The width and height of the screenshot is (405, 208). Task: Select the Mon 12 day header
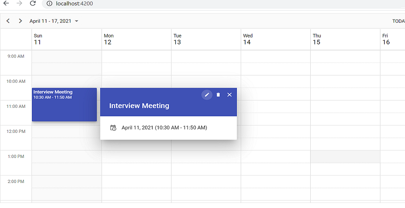(x=136, y=39)
